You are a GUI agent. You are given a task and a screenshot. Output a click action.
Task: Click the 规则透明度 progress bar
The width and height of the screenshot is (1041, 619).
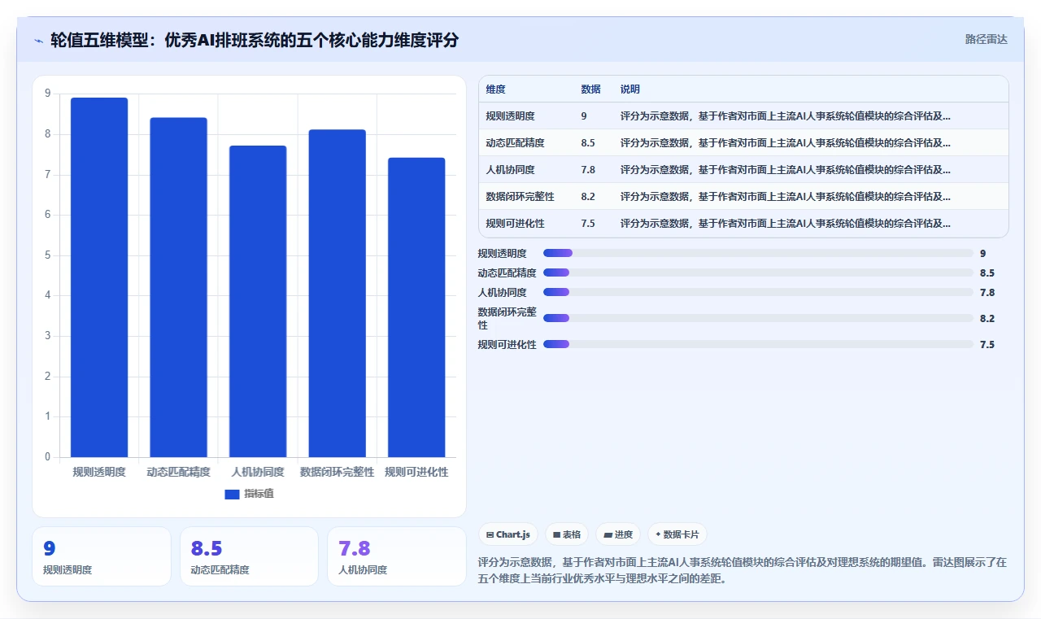[758, 253]
